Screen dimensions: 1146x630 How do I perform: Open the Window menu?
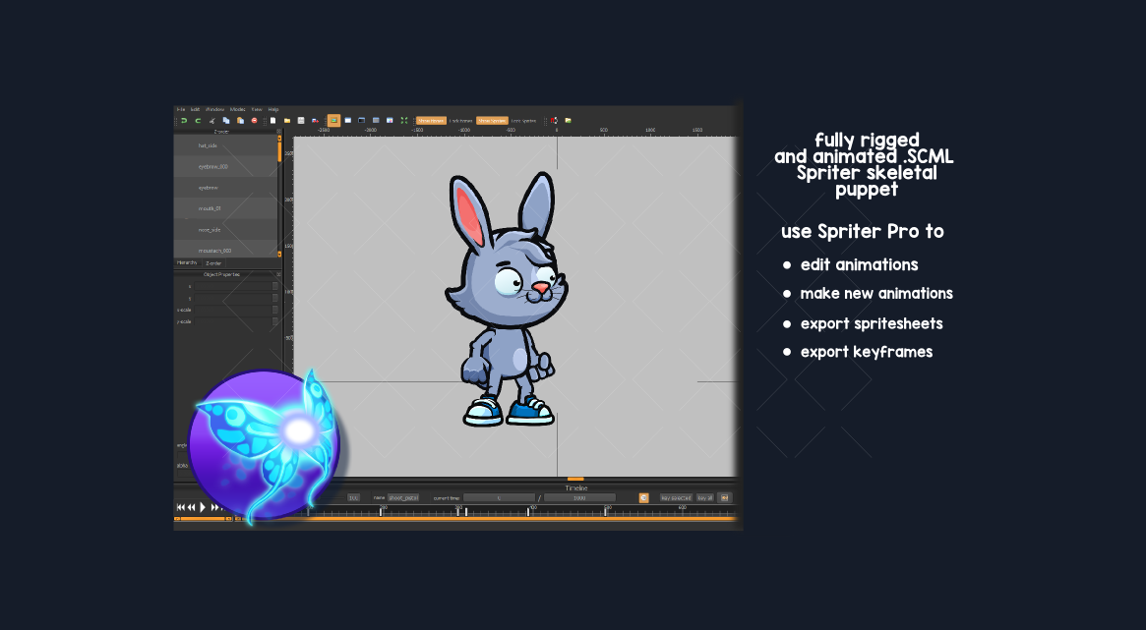(x=214, y=109)
